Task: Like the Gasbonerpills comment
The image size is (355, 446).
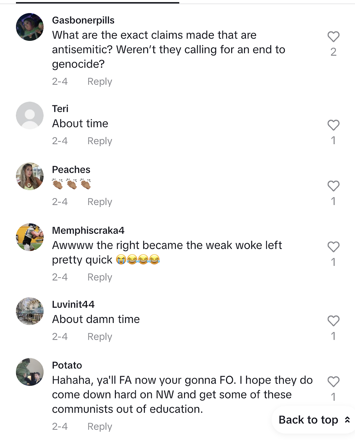Action: 333,37
